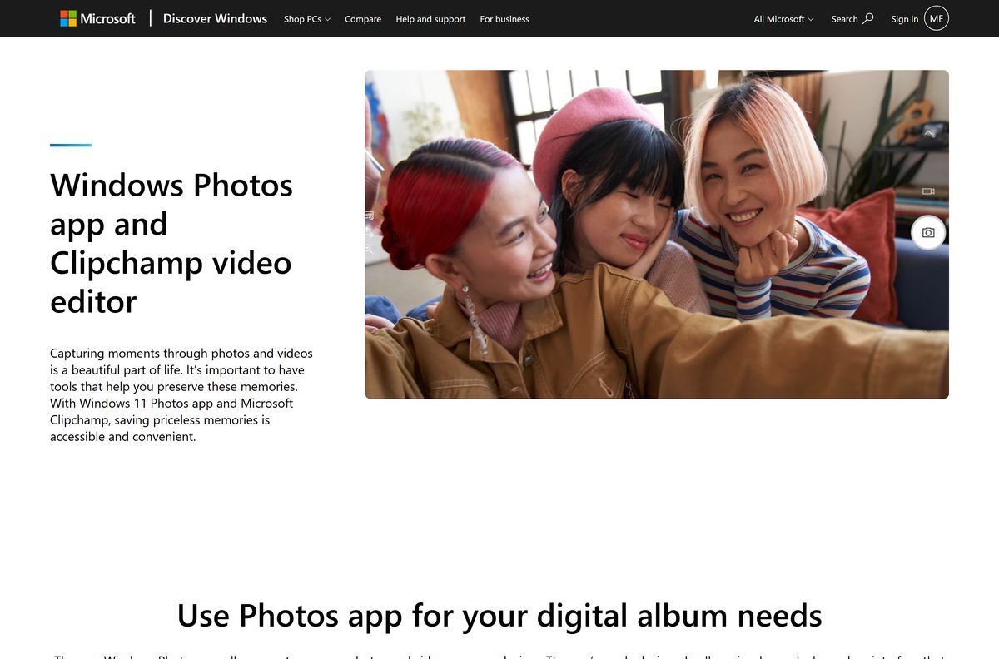Click the up chevron icon in hero photo

930,133
